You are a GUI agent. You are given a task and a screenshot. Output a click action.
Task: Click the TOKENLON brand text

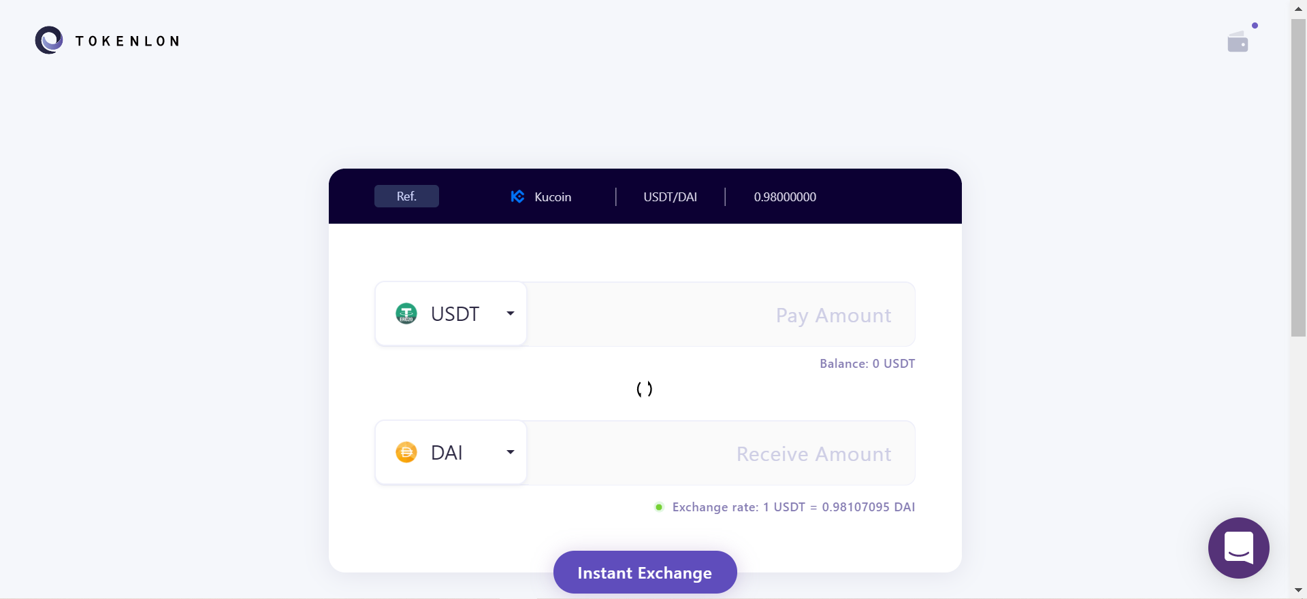pos(127,41)
